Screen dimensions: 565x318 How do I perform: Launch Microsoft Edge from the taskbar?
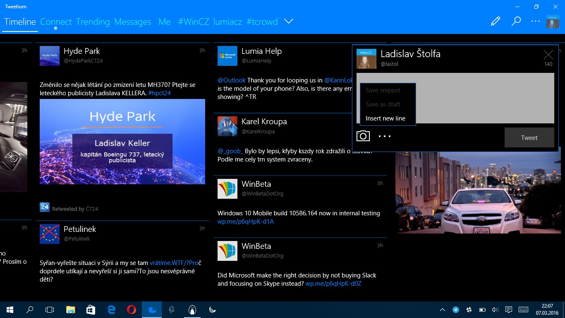click(x=111, y=310)
